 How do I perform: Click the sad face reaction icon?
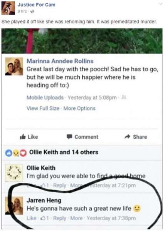click(16, 153)
